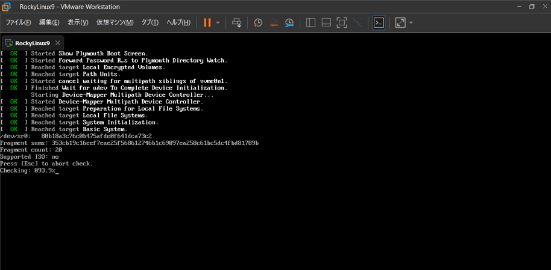Pause the virtual machine with the orange button
551x270 pixels.
point(207,23)
